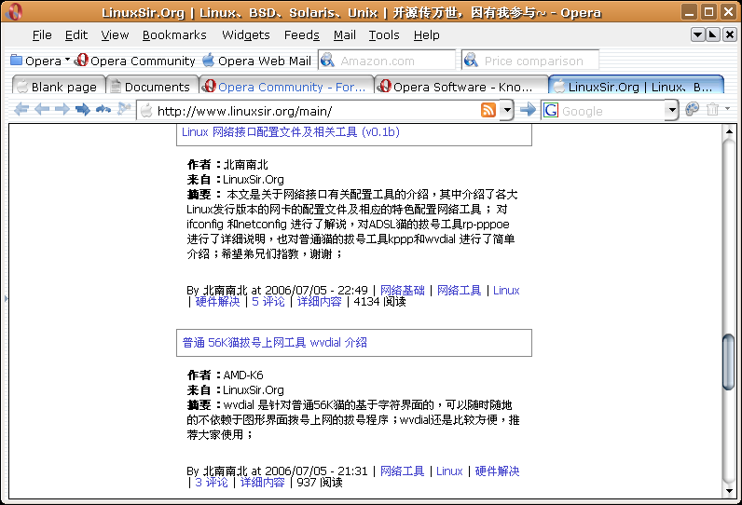Image resolution: width=742 pixels, height=505 pixels.
Task: Click the Rewind navigation arrow icon
Action: point(21,110)
